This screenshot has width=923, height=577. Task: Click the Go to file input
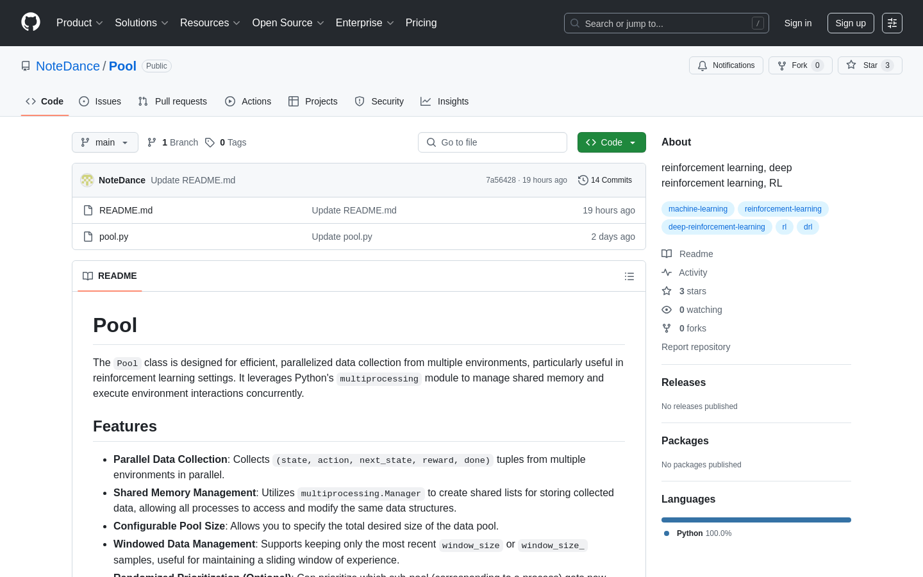point(492,142)
